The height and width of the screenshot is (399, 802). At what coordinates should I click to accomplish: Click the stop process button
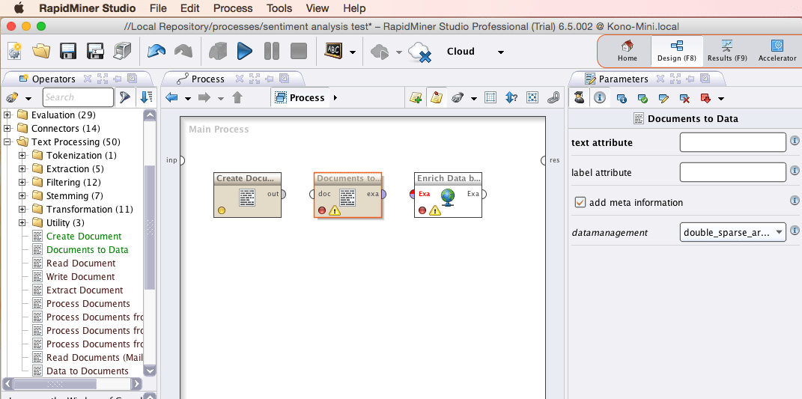click(x=298, y=51)
